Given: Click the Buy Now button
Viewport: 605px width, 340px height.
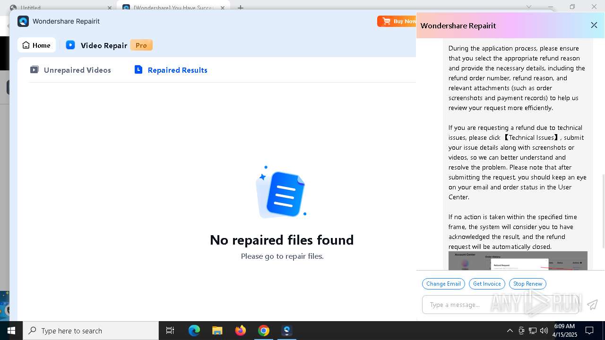Looking at the screenshot, I should click(397, 21).
